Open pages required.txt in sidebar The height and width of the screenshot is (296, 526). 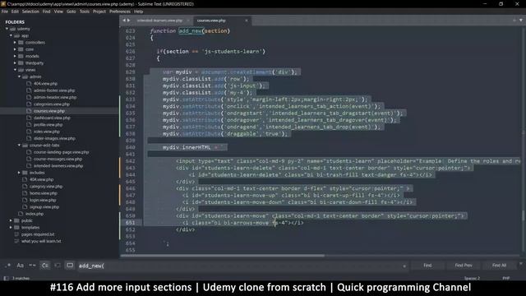pos(38,234)
